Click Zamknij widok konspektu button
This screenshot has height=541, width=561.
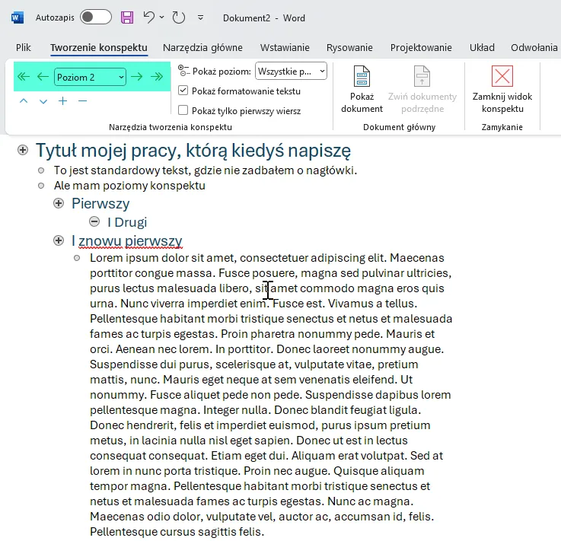click(502, 89)
